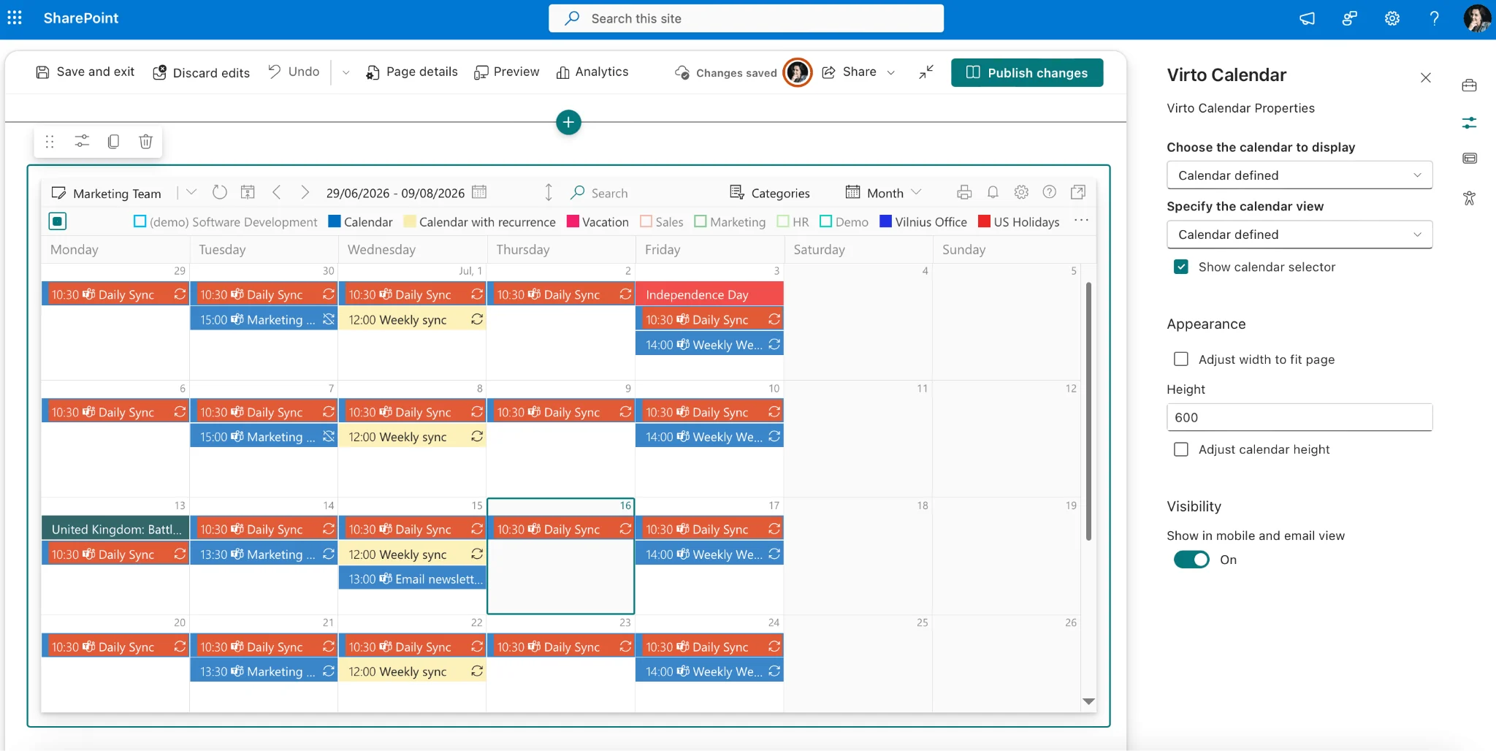The height and width of the screenshot is (751, 1496).
Task: Open Specify the calendar view dropdown
Action: (x=1300, y=235)
